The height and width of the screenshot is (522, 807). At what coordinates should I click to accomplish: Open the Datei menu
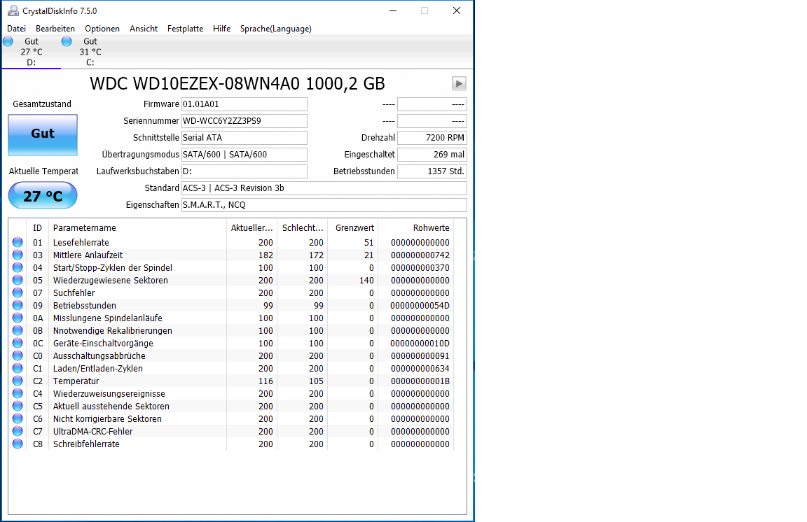coord(17,29)
